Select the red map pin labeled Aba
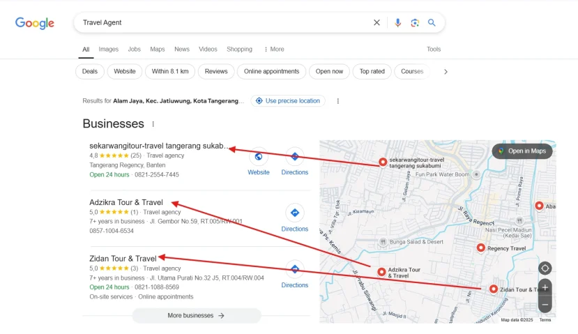 point(539,206)
